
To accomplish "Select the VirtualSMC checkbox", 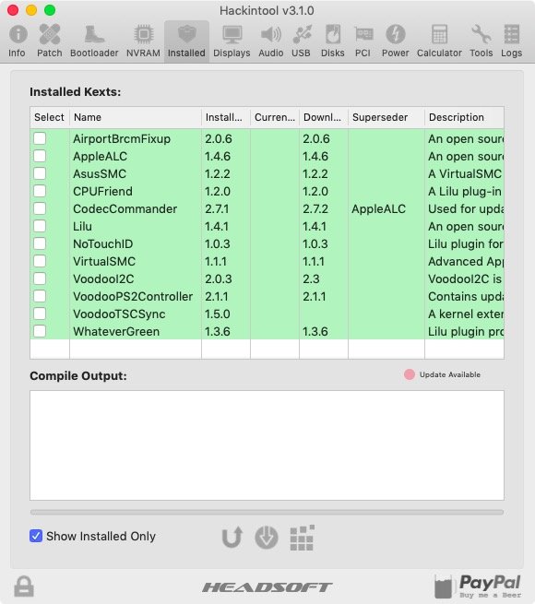I will 40,261.
